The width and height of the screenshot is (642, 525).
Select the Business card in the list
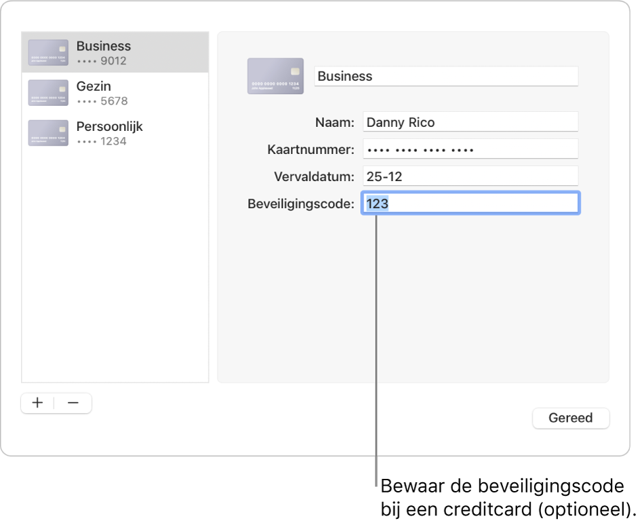[115, 52]
